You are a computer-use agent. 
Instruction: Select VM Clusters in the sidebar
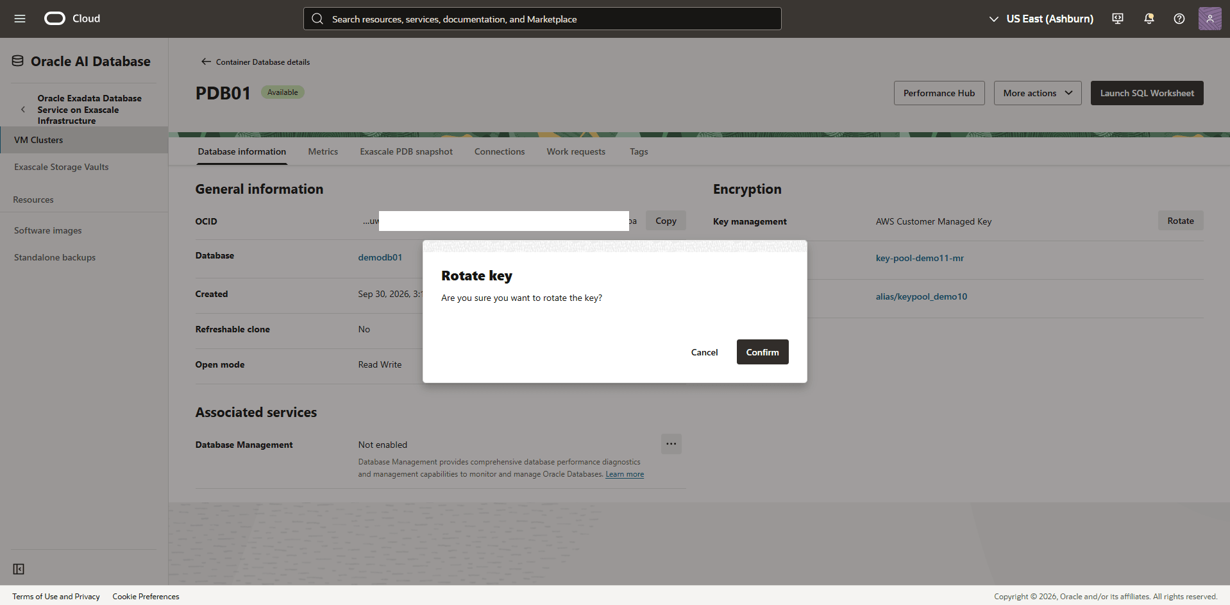click(x=84, y=140)
